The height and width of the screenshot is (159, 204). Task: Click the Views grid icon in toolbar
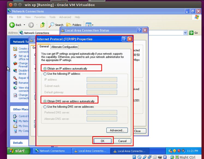(88, 25)
